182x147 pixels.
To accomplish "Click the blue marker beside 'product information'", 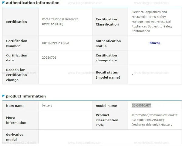I will pyautogui.click(x=4, y=96).
